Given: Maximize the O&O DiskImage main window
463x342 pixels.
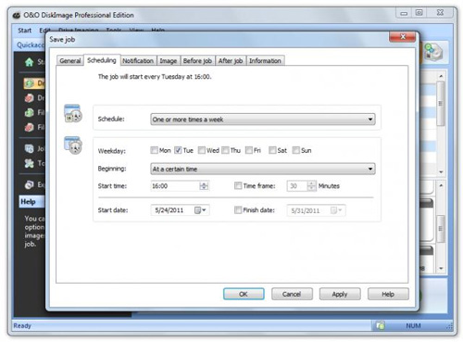Looking at the screenshot, I should 419,13.
